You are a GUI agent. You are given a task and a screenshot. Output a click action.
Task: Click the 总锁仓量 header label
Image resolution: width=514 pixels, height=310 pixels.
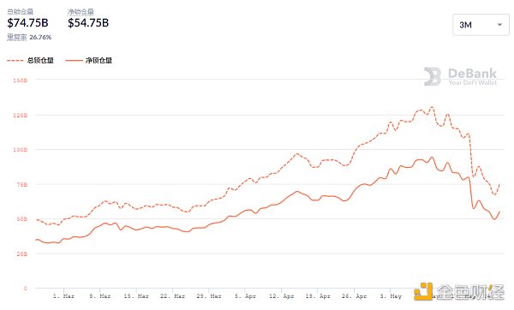coord(21,12)
